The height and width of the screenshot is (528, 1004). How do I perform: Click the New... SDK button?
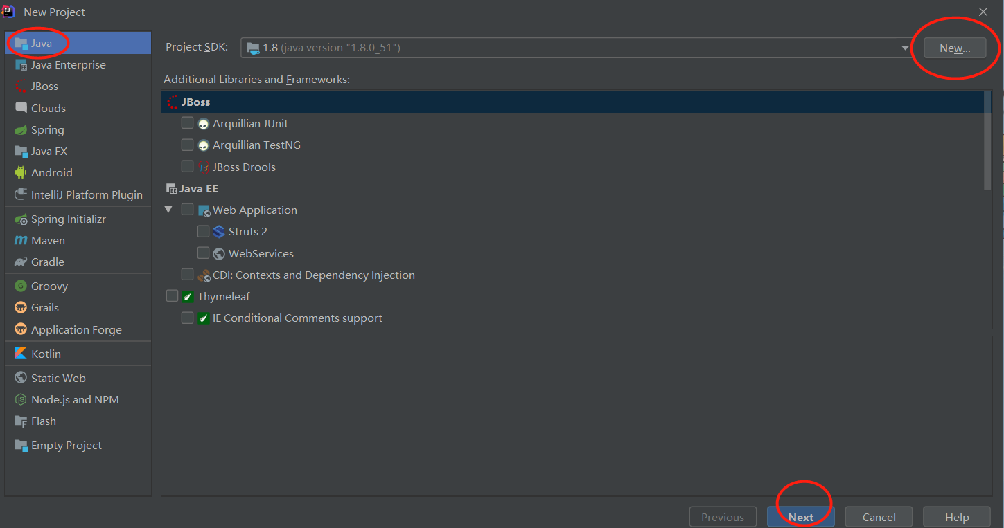(x=955, y=48)
